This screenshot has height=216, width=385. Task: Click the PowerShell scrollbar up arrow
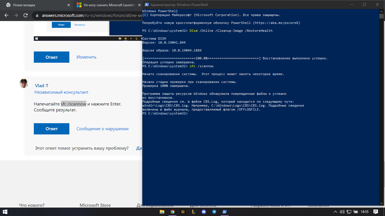[381, 11]
